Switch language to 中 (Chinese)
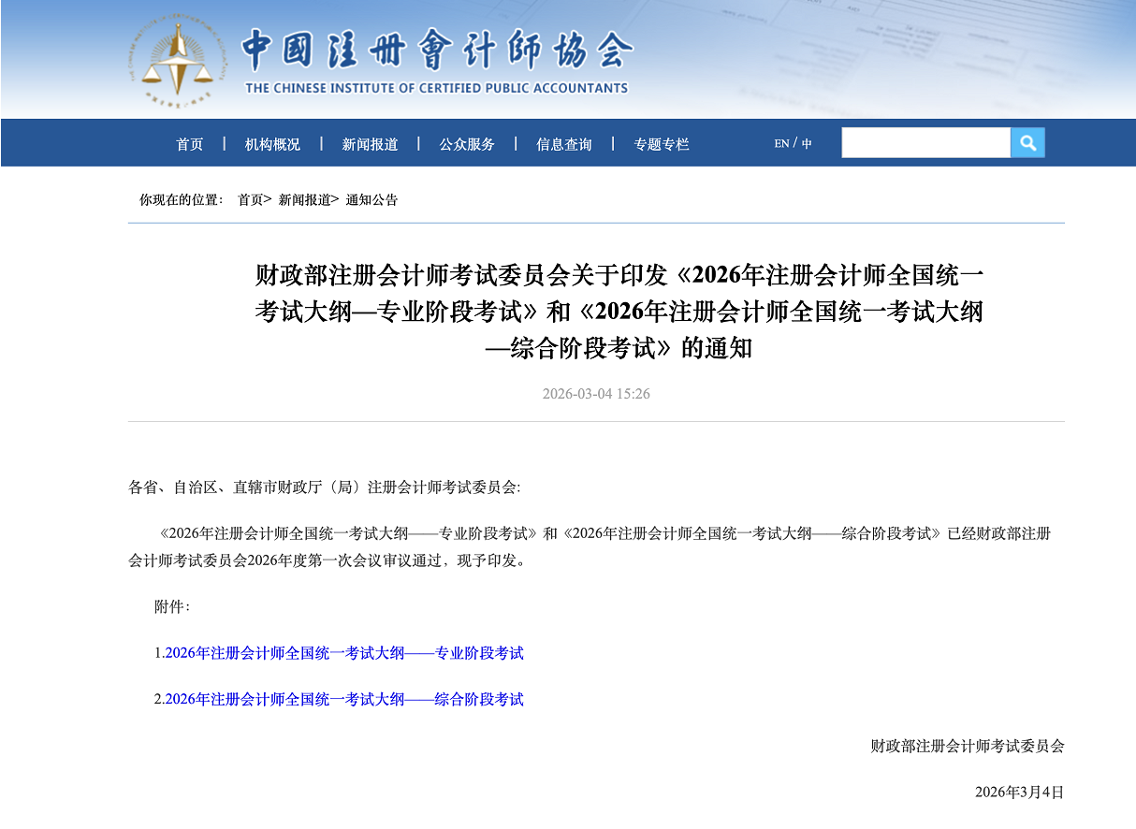The height and width of the screenshot is (829, 1136). tap(807, 144)
